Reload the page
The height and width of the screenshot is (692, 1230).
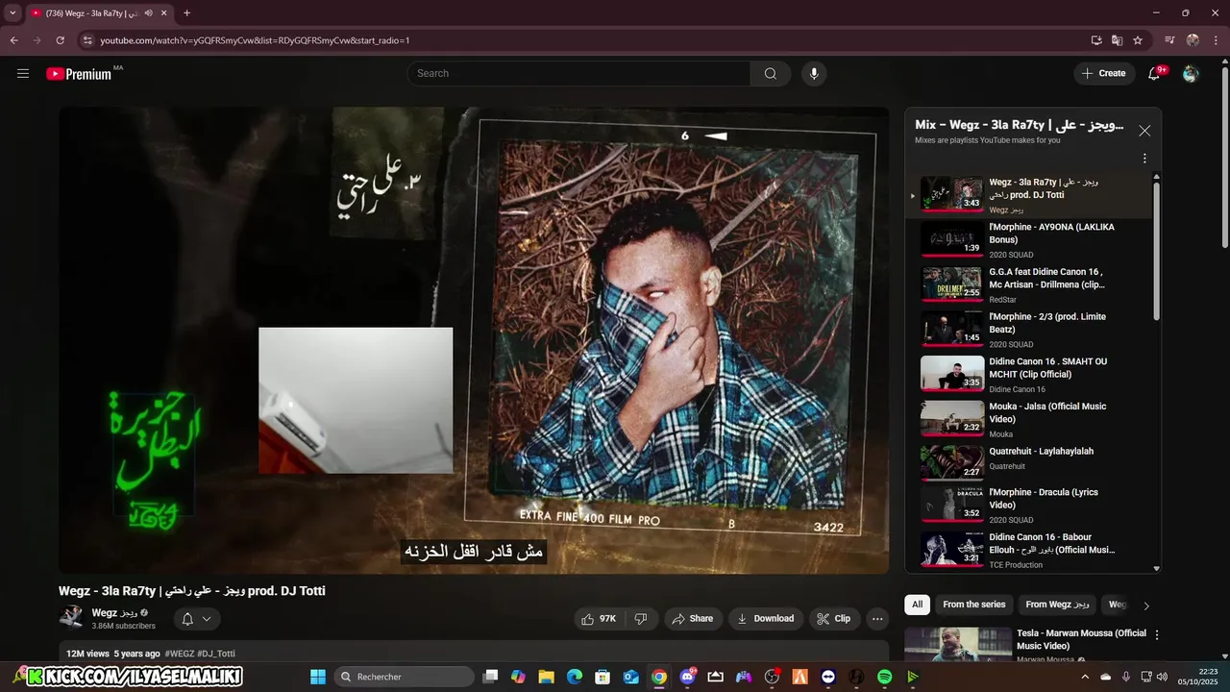tap(60, 40)
